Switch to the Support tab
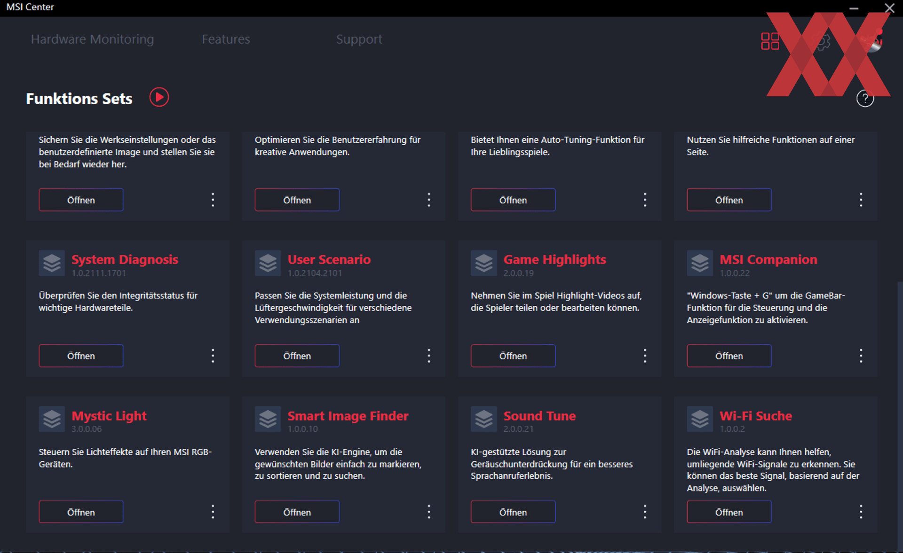The width and height of the screenshot is (903, 553). pyautogui.click(x=359, y=39)
